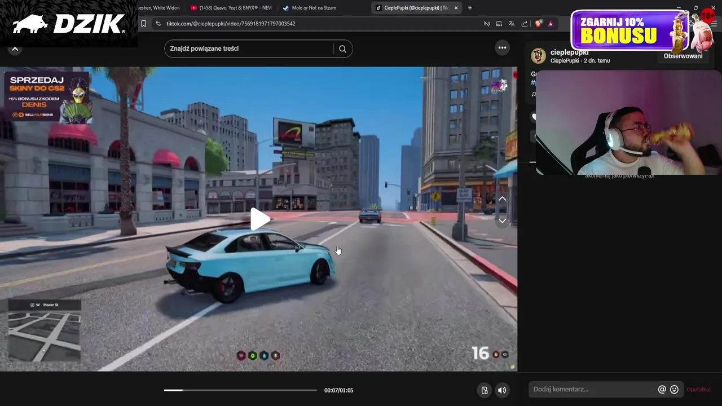Screen dimensions: 722x406
Task: Click the Brave Rewards triangle icon
Action: tap(551, 24)
